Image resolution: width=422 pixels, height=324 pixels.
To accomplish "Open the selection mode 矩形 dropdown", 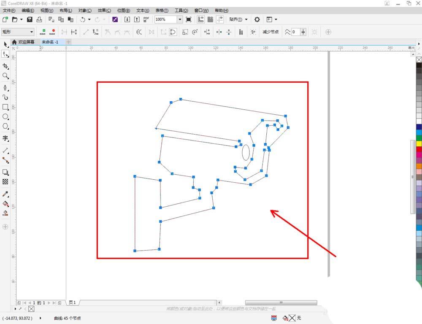I will pyautogui.click(x=17, y=32).
